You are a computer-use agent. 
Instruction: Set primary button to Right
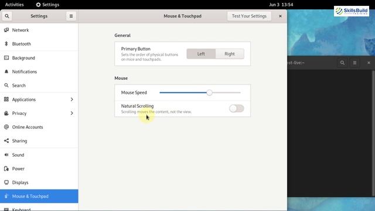(x=230, y=54)
